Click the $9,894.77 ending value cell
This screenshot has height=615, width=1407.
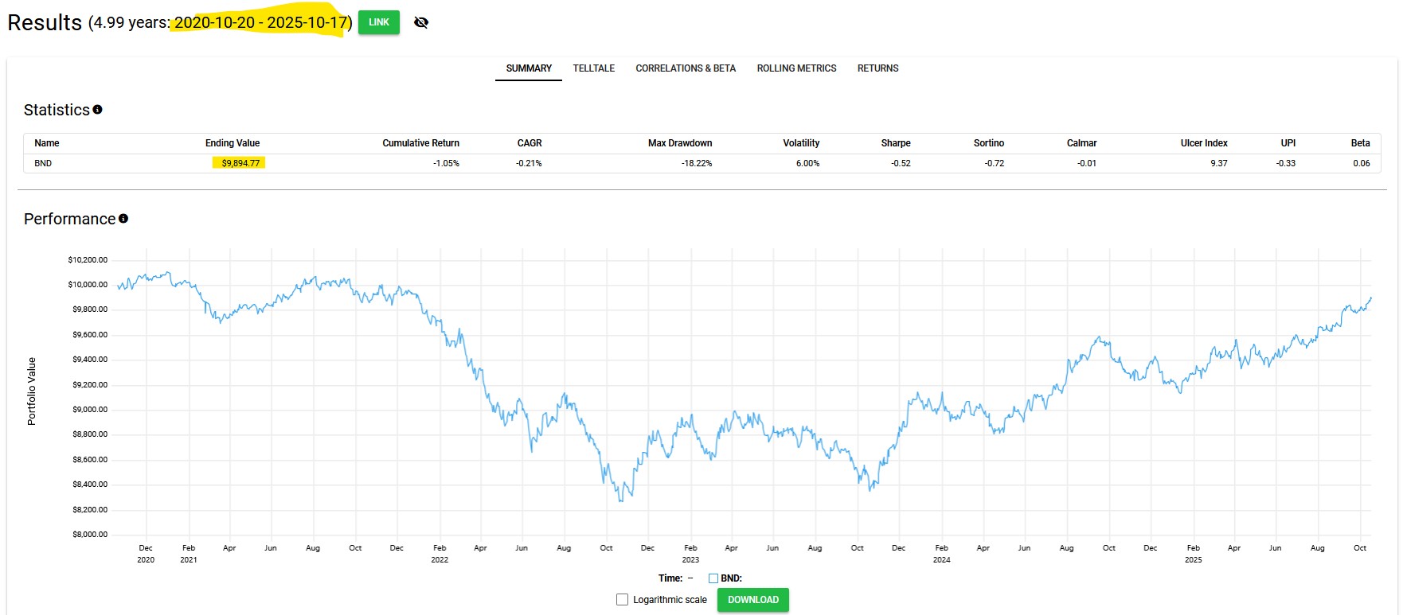pyautogui.click(x=240, y=163)
